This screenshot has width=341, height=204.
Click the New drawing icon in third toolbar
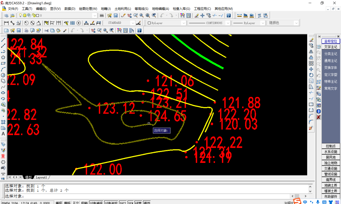(6, 30)
